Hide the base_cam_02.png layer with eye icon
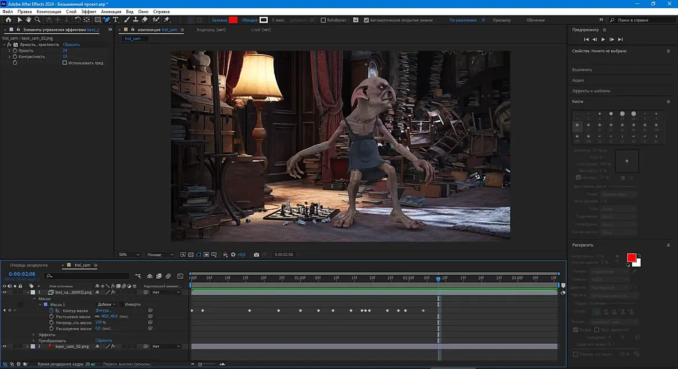The height and width of the screenshot is (369, 678). click(x=5, y=347)
